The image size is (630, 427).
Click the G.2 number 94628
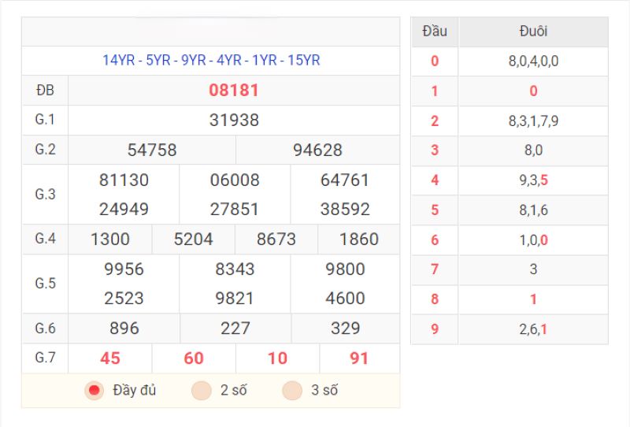pyautogui.click(x=317, y=150)
